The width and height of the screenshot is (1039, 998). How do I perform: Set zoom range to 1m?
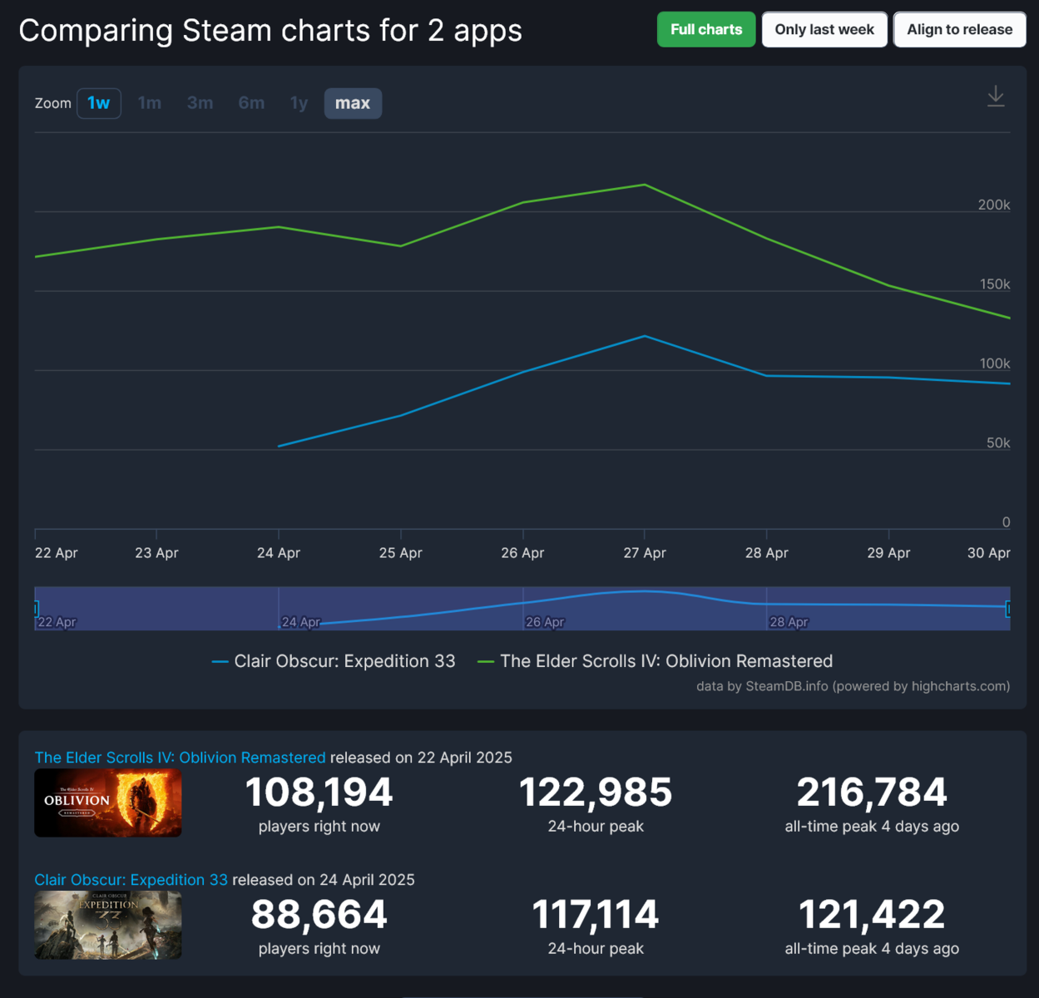[x=150, y=103]
